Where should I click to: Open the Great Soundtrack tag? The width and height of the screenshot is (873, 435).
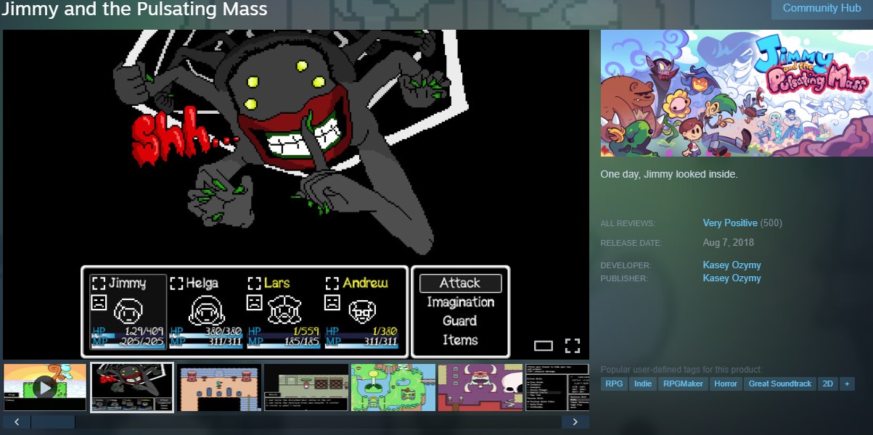pos(780,384)
